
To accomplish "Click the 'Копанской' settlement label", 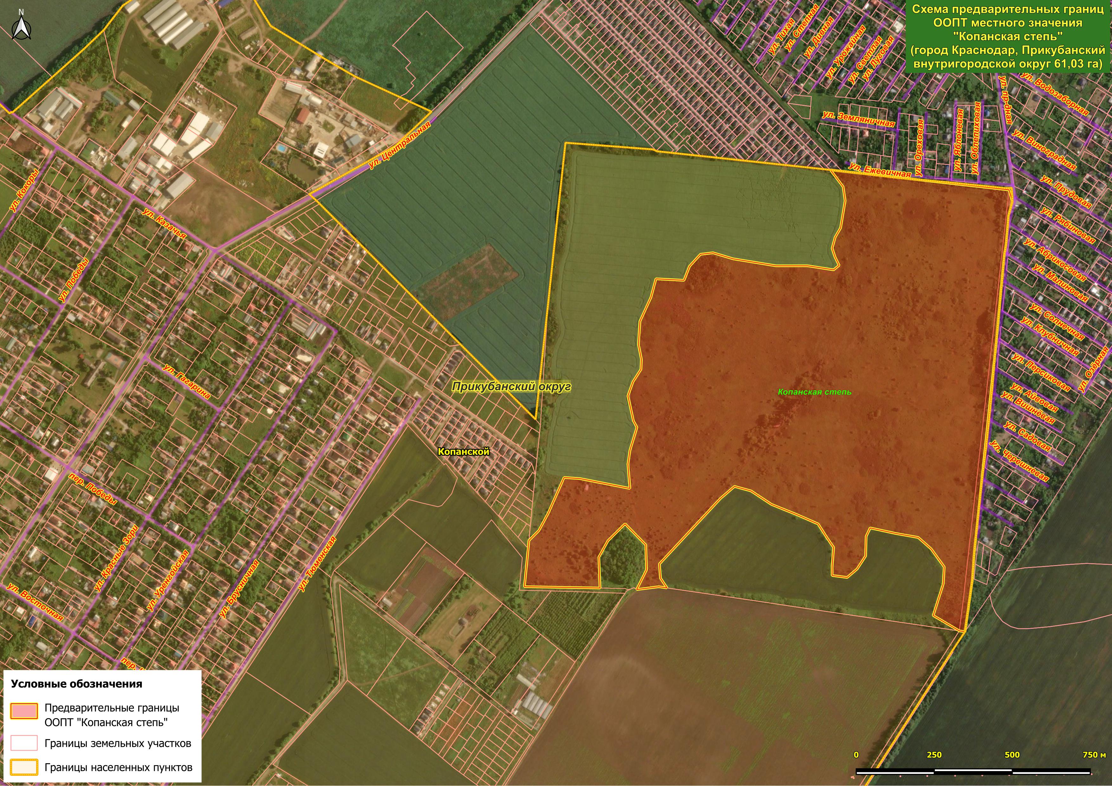I will 464,452.
